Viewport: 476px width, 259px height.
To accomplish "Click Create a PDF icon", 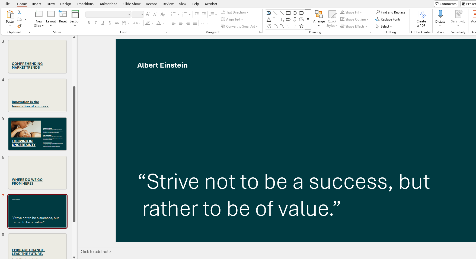I will [x=421, y=19].
